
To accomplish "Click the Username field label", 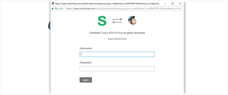I will 86,48.
